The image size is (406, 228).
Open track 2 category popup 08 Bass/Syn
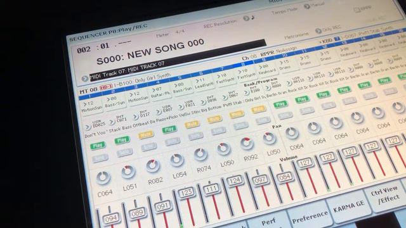(115, 101)
